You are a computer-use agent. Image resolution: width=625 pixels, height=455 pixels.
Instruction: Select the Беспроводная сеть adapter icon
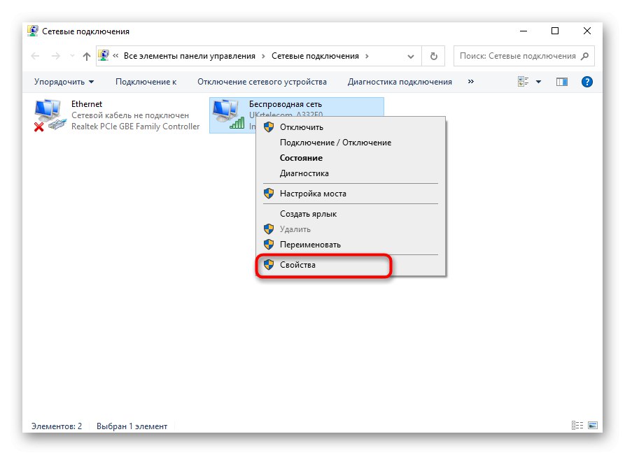tap(228, 115)
